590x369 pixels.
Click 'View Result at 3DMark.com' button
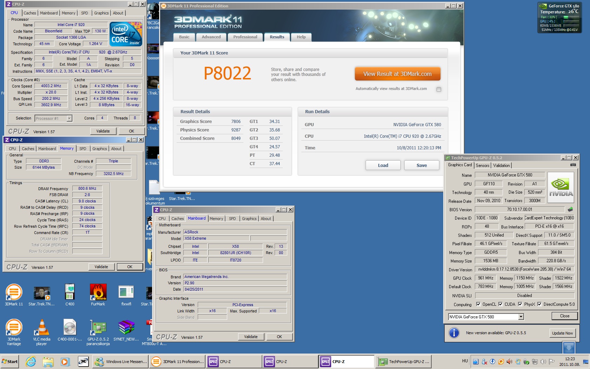[398, 74]
